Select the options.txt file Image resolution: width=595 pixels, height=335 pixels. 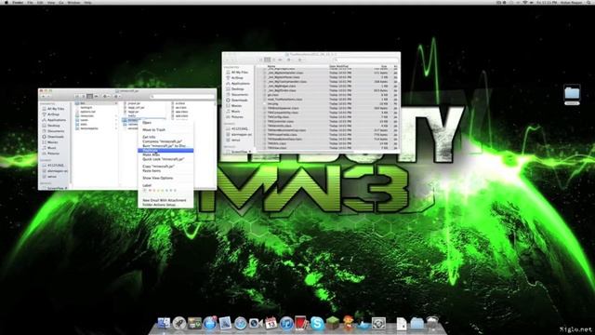point(87,112)
